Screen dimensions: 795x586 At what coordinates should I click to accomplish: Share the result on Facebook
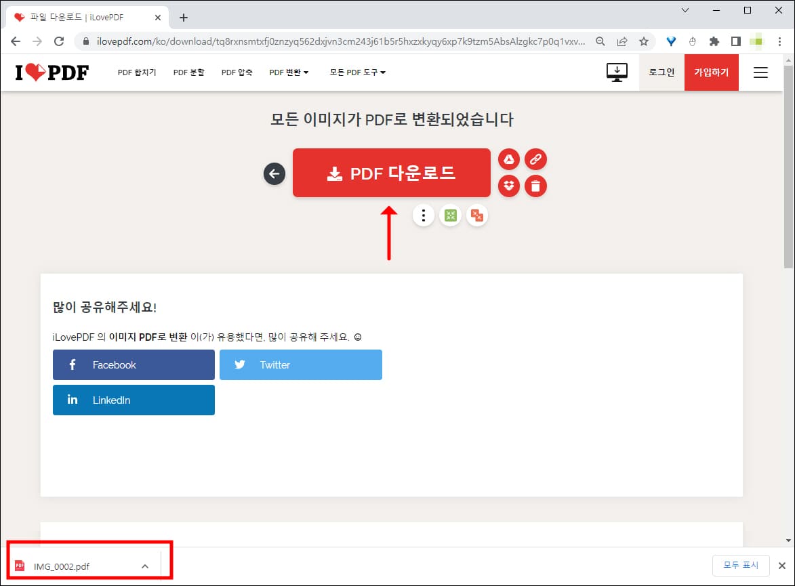click(133, 364)
